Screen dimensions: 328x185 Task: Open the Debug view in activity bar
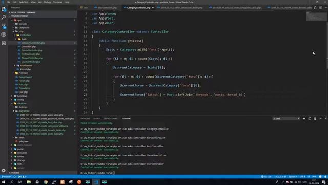click(4, 34)
